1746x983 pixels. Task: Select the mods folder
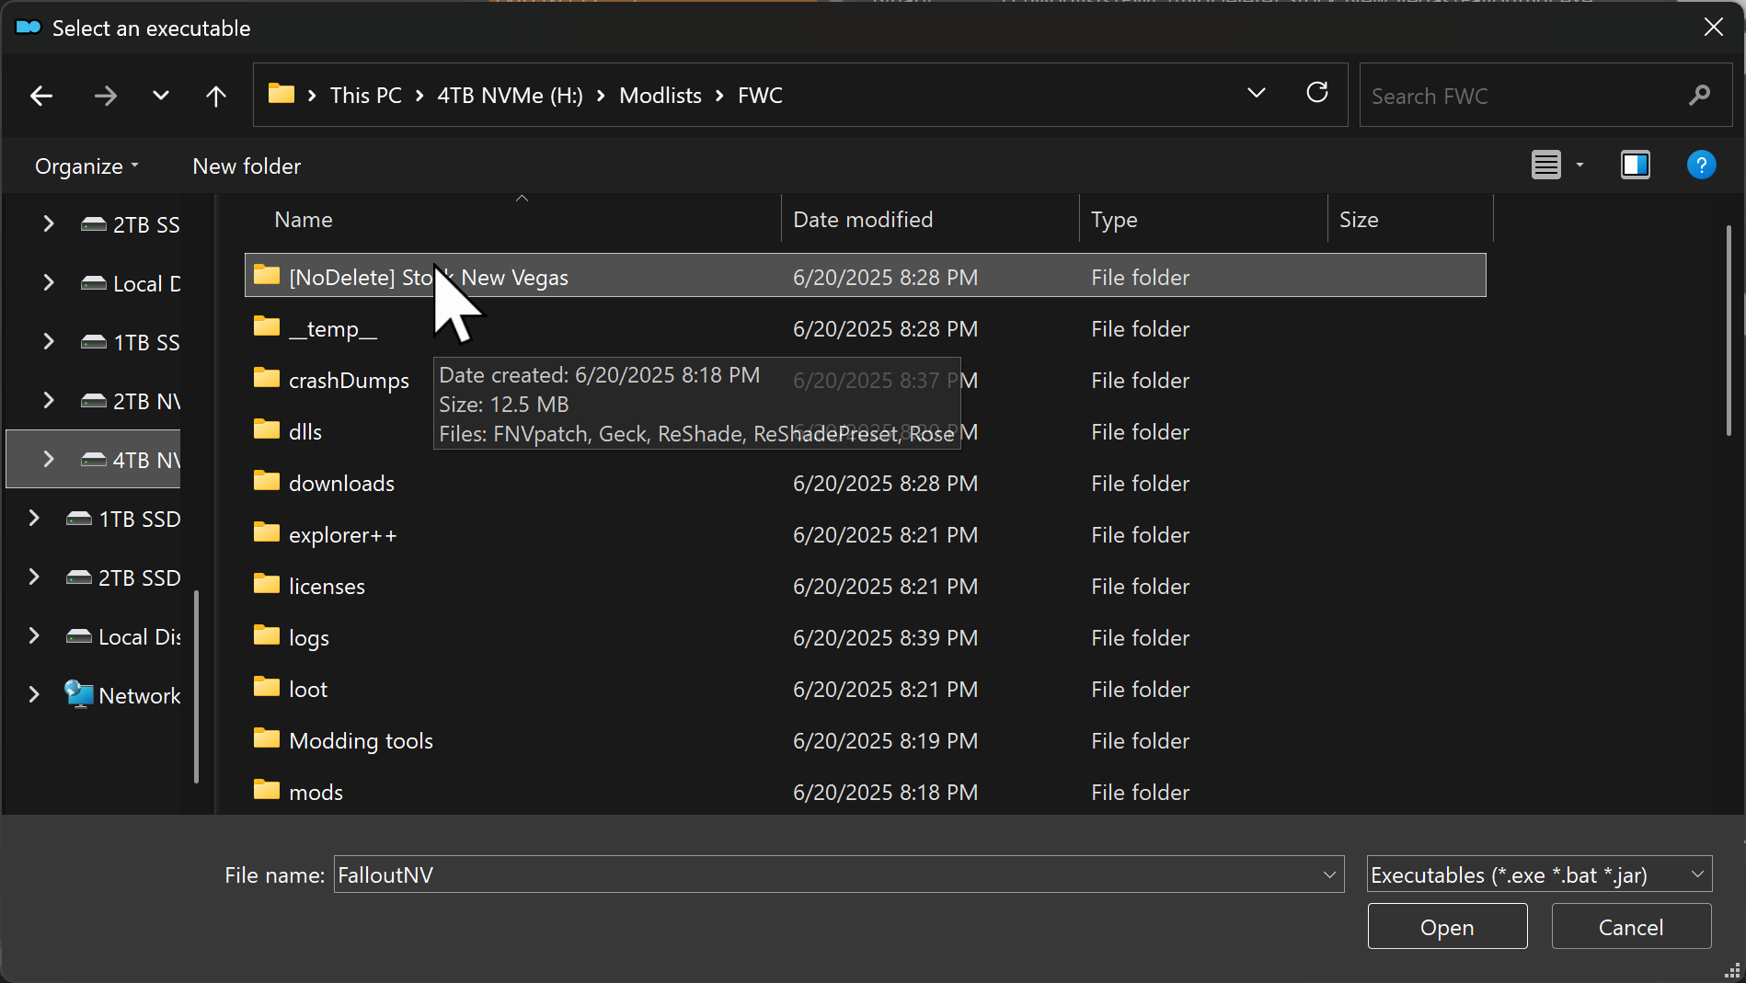click(865, 792)
